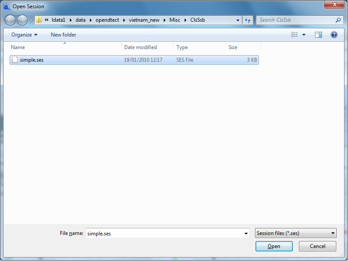
Task: Click the Open button
Action: pos(274,246)
